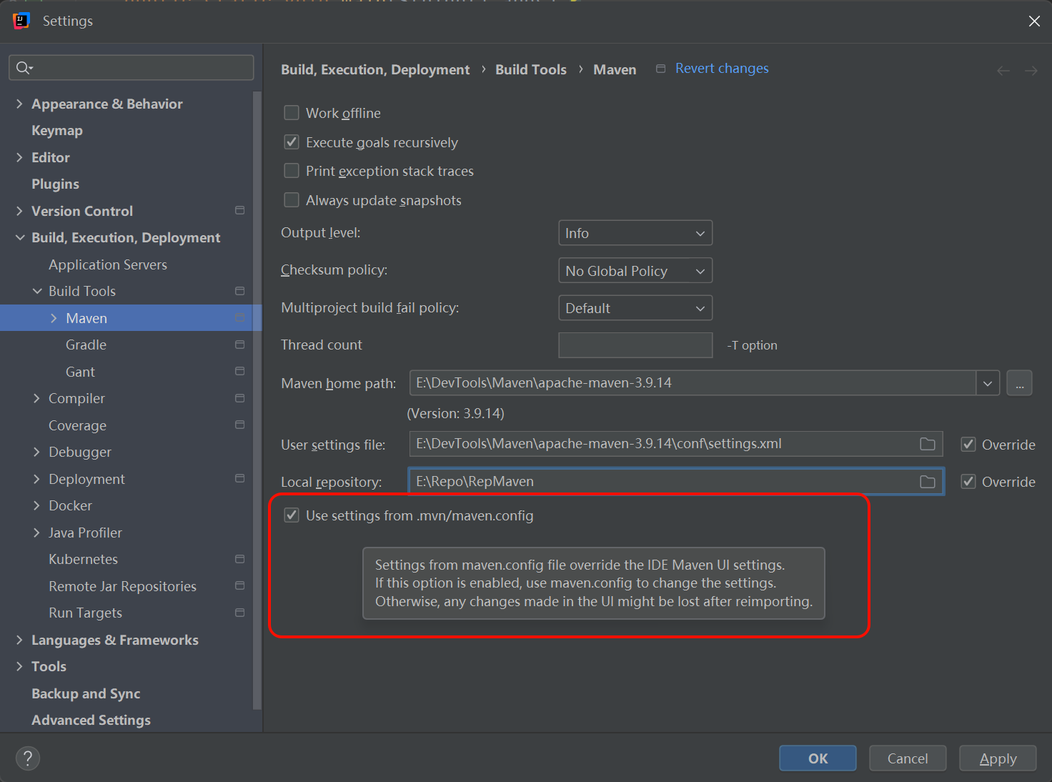Click into the Thread count field
This screenshot has height=782, width=1052.
coord(635,345)
